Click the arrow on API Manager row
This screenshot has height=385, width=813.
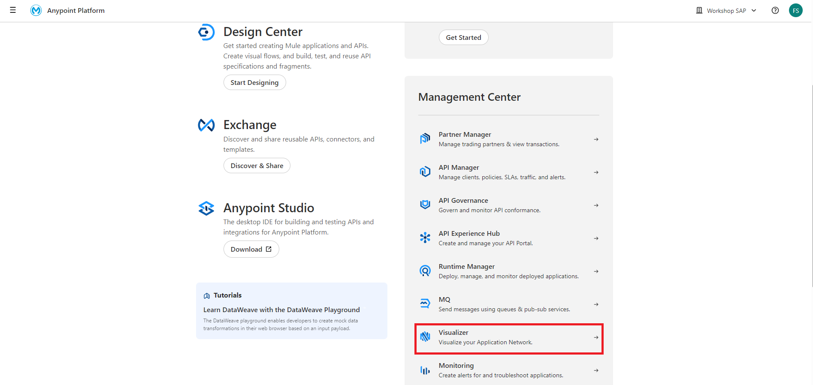[596, 172]
